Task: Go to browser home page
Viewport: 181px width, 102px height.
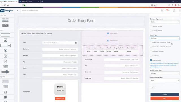Action: click(x=8, y=5)
